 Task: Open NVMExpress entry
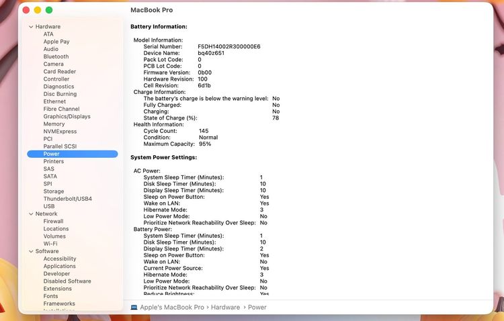(60, 132)
